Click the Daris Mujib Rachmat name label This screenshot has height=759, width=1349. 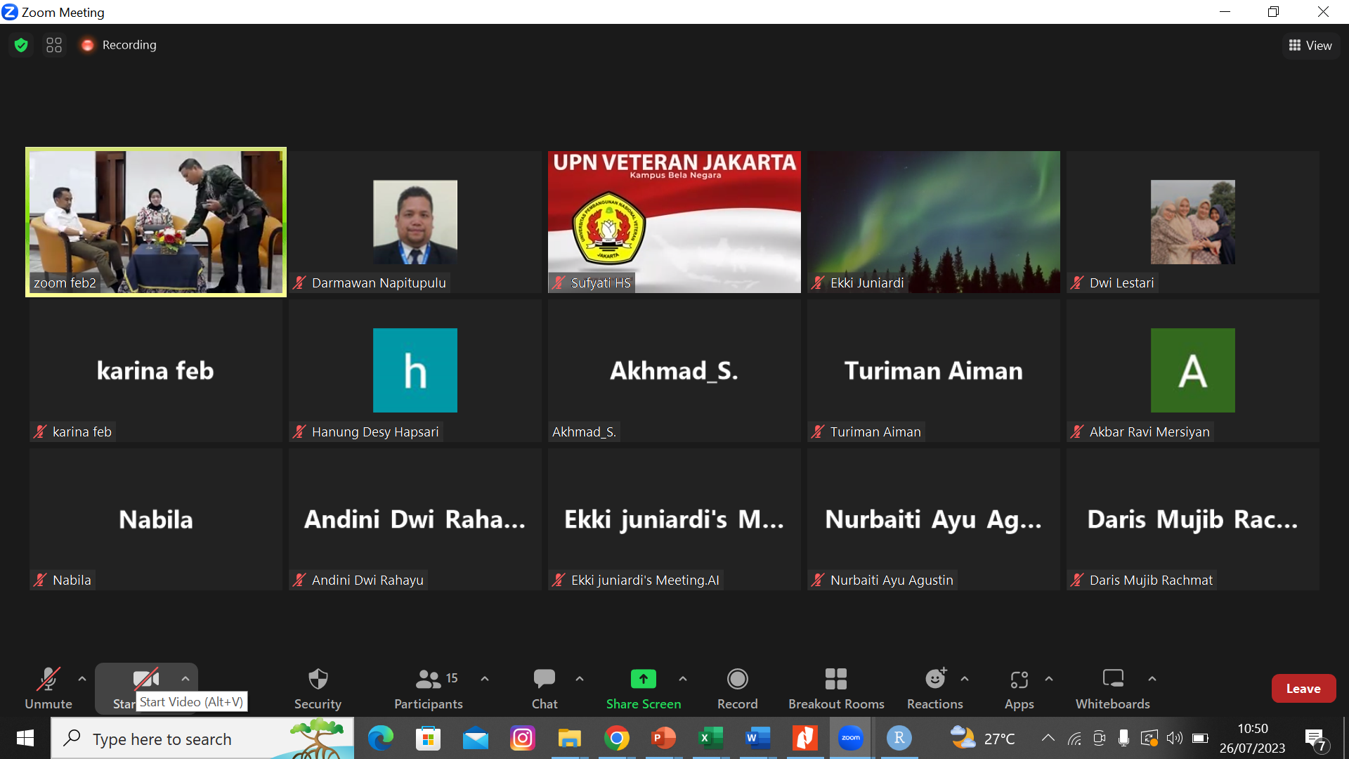coord(1151,580)
